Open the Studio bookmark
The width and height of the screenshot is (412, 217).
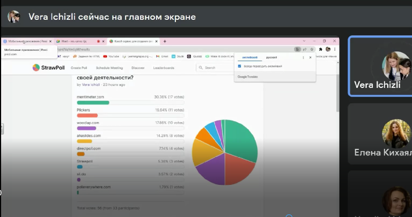pos(178,56)
